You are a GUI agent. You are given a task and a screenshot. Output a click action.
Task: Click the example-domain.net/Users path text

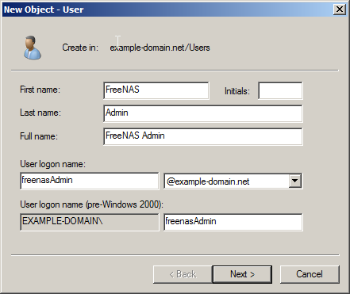coord(160,48)
